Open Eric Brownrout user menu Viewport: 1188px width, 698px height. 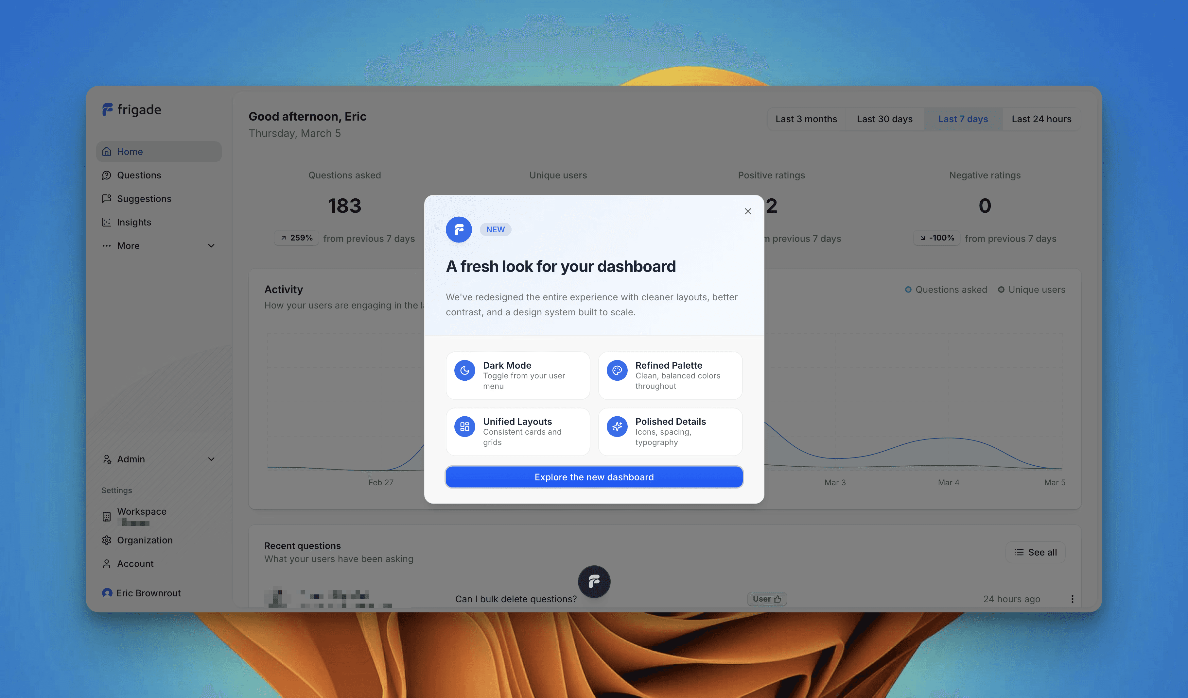pyautogui.click(x=141, y=593)
